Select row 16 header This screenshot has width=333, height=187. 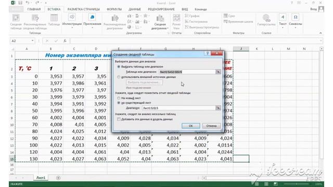pyautogui.click(x=12, y=165)
